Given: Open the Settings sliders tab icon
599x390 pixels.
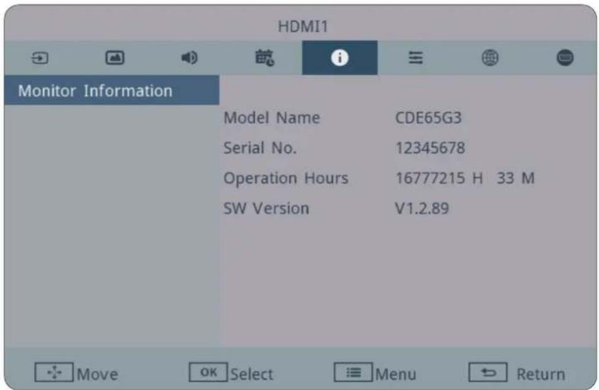Looking at the screenshot, I should click(x=416, y=58).
